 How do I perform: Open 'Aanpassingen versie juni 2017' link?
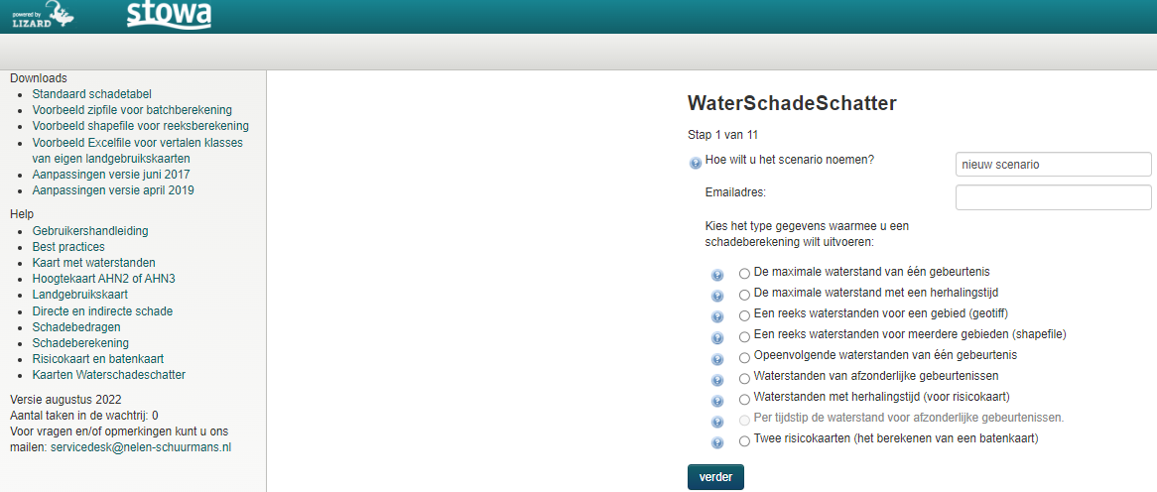coord(111,174)
